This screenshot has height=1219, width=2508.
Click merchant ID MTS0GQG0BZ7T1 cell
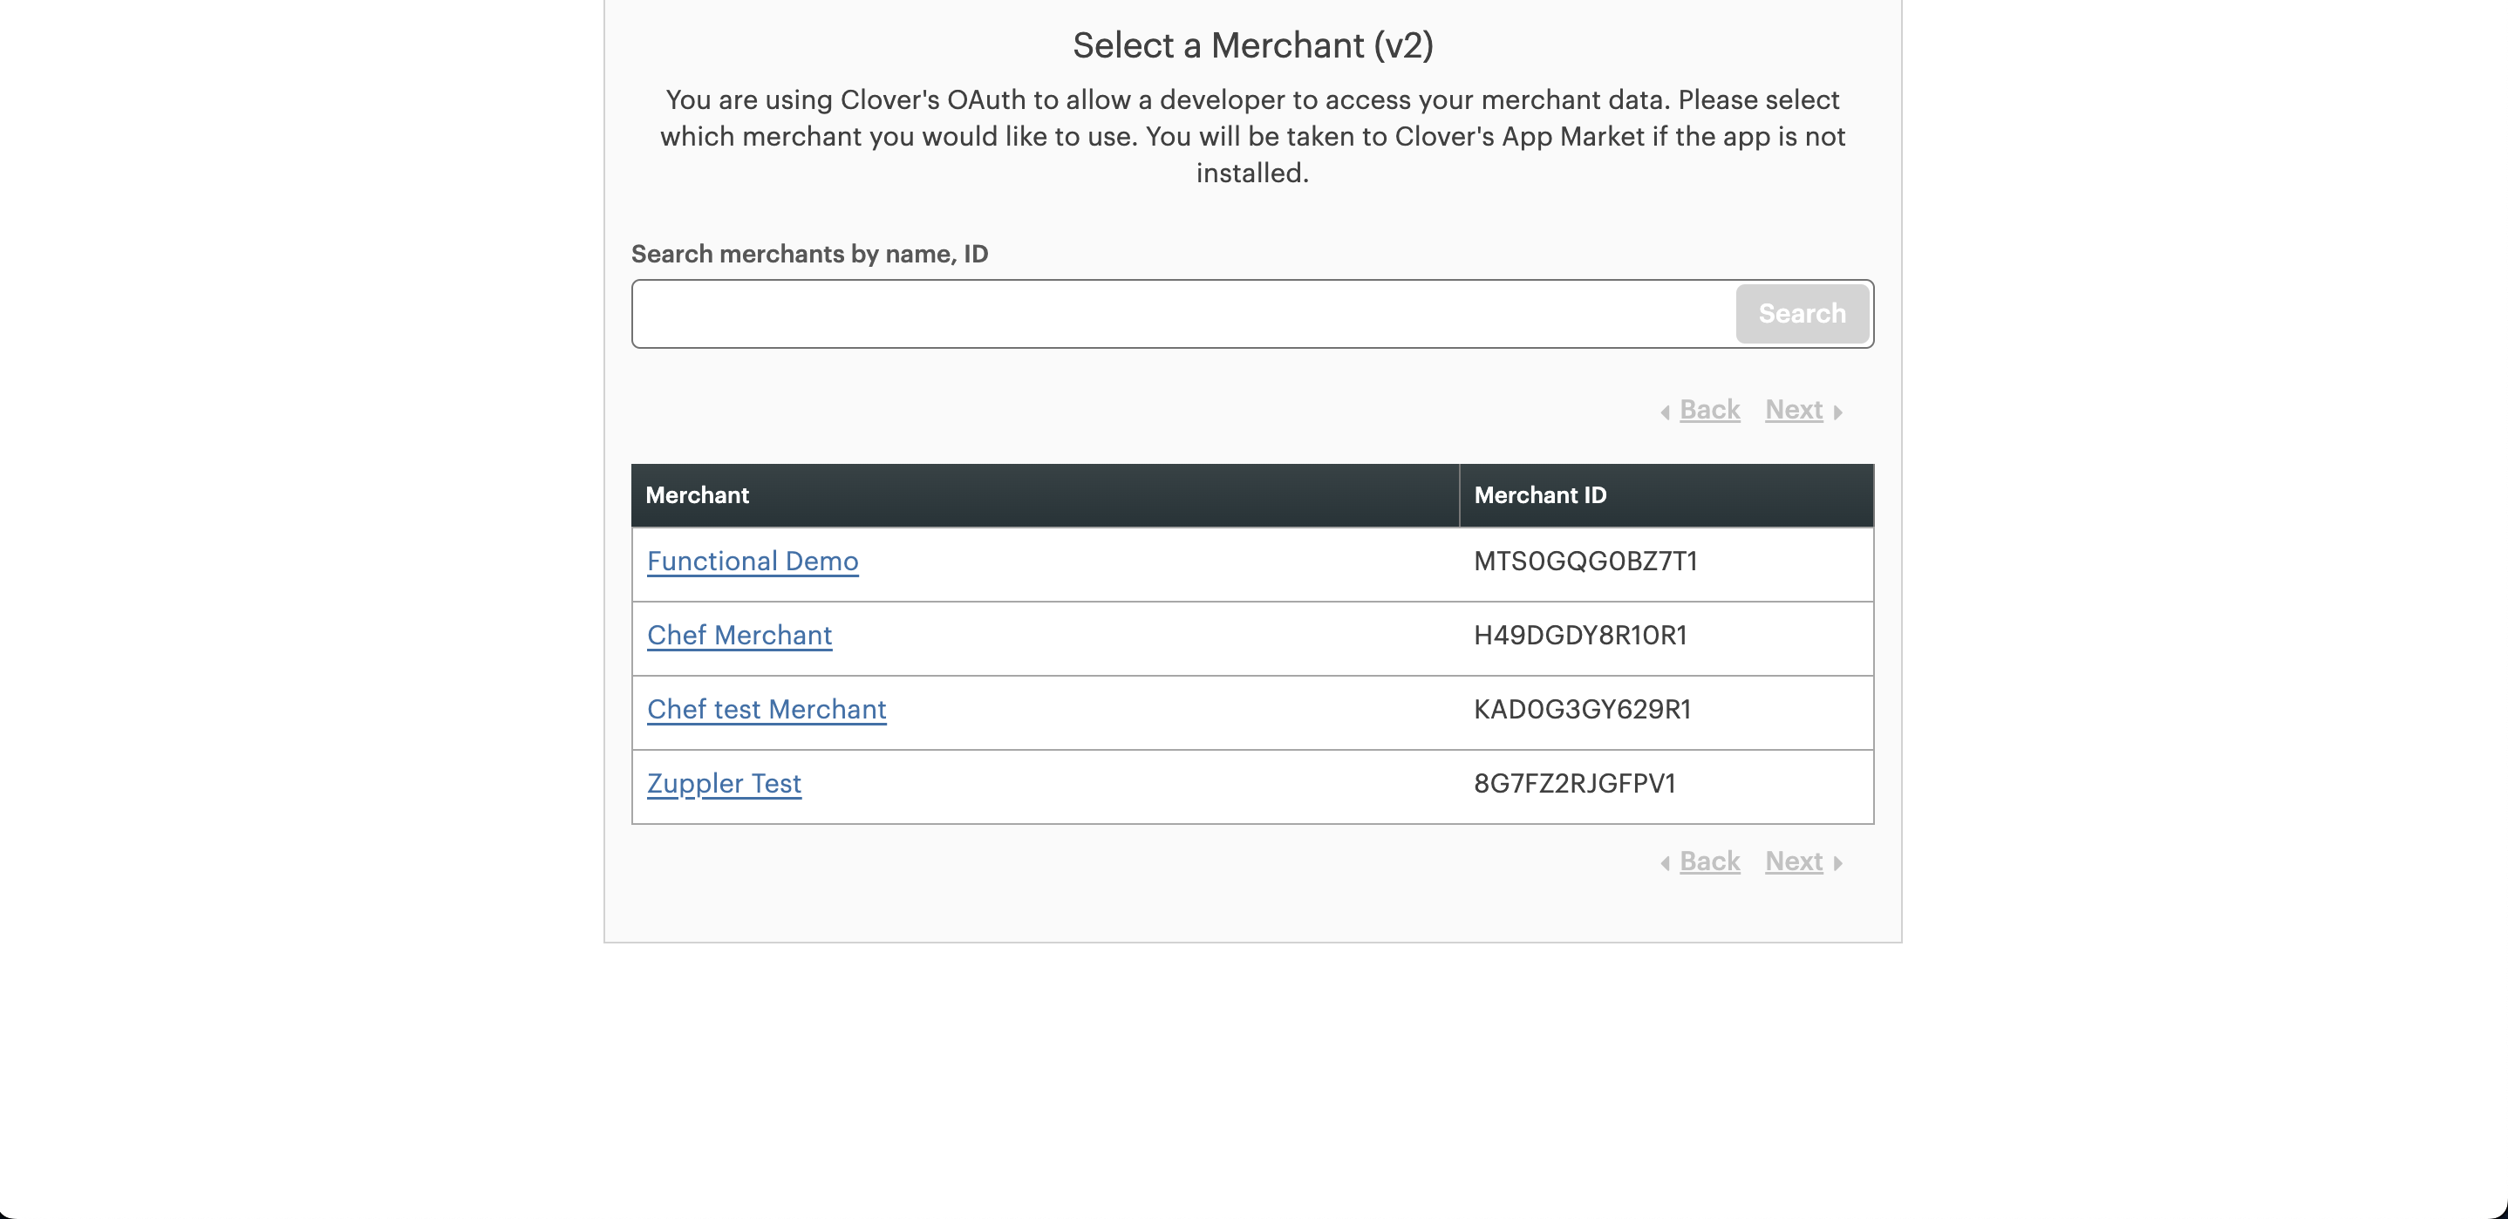tap(1585, 561)
